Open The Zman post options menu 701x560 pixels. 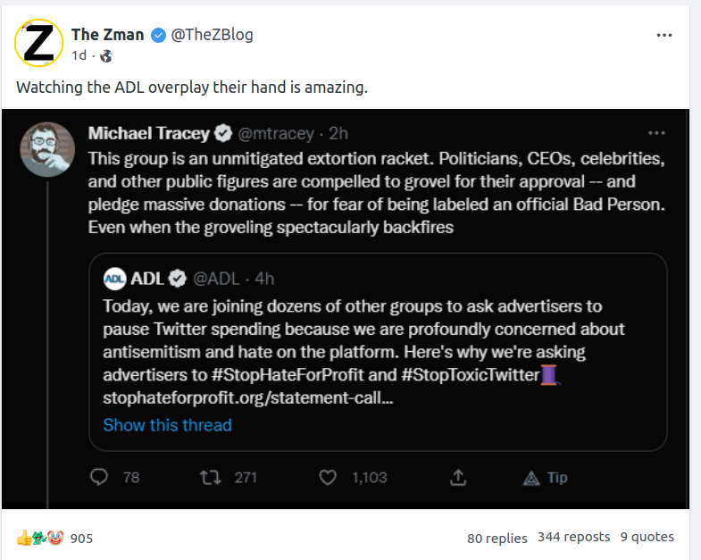click(x=664, y=35)
